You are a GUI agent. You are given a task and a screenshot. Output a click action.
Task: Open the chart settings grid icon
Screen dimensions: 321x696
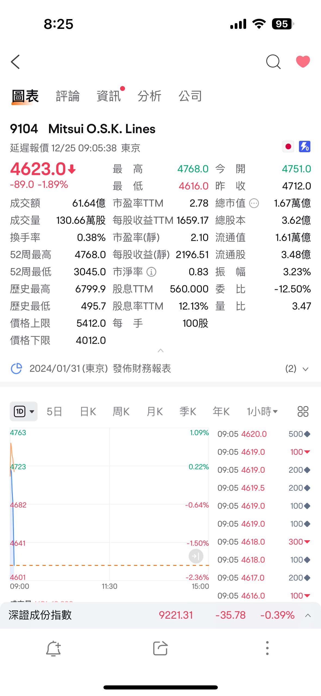(303, 411)
